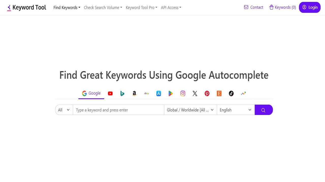
Task: Select the Instagram keyword tab
Action: tap(183, 94)
